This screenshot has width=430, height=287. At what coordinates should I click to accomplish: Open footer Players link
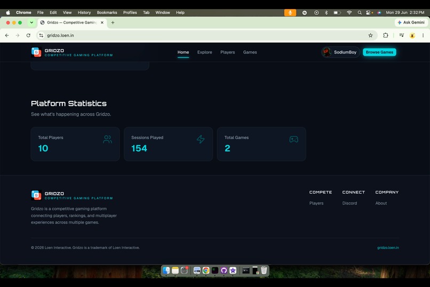click(x=316, y=203)
